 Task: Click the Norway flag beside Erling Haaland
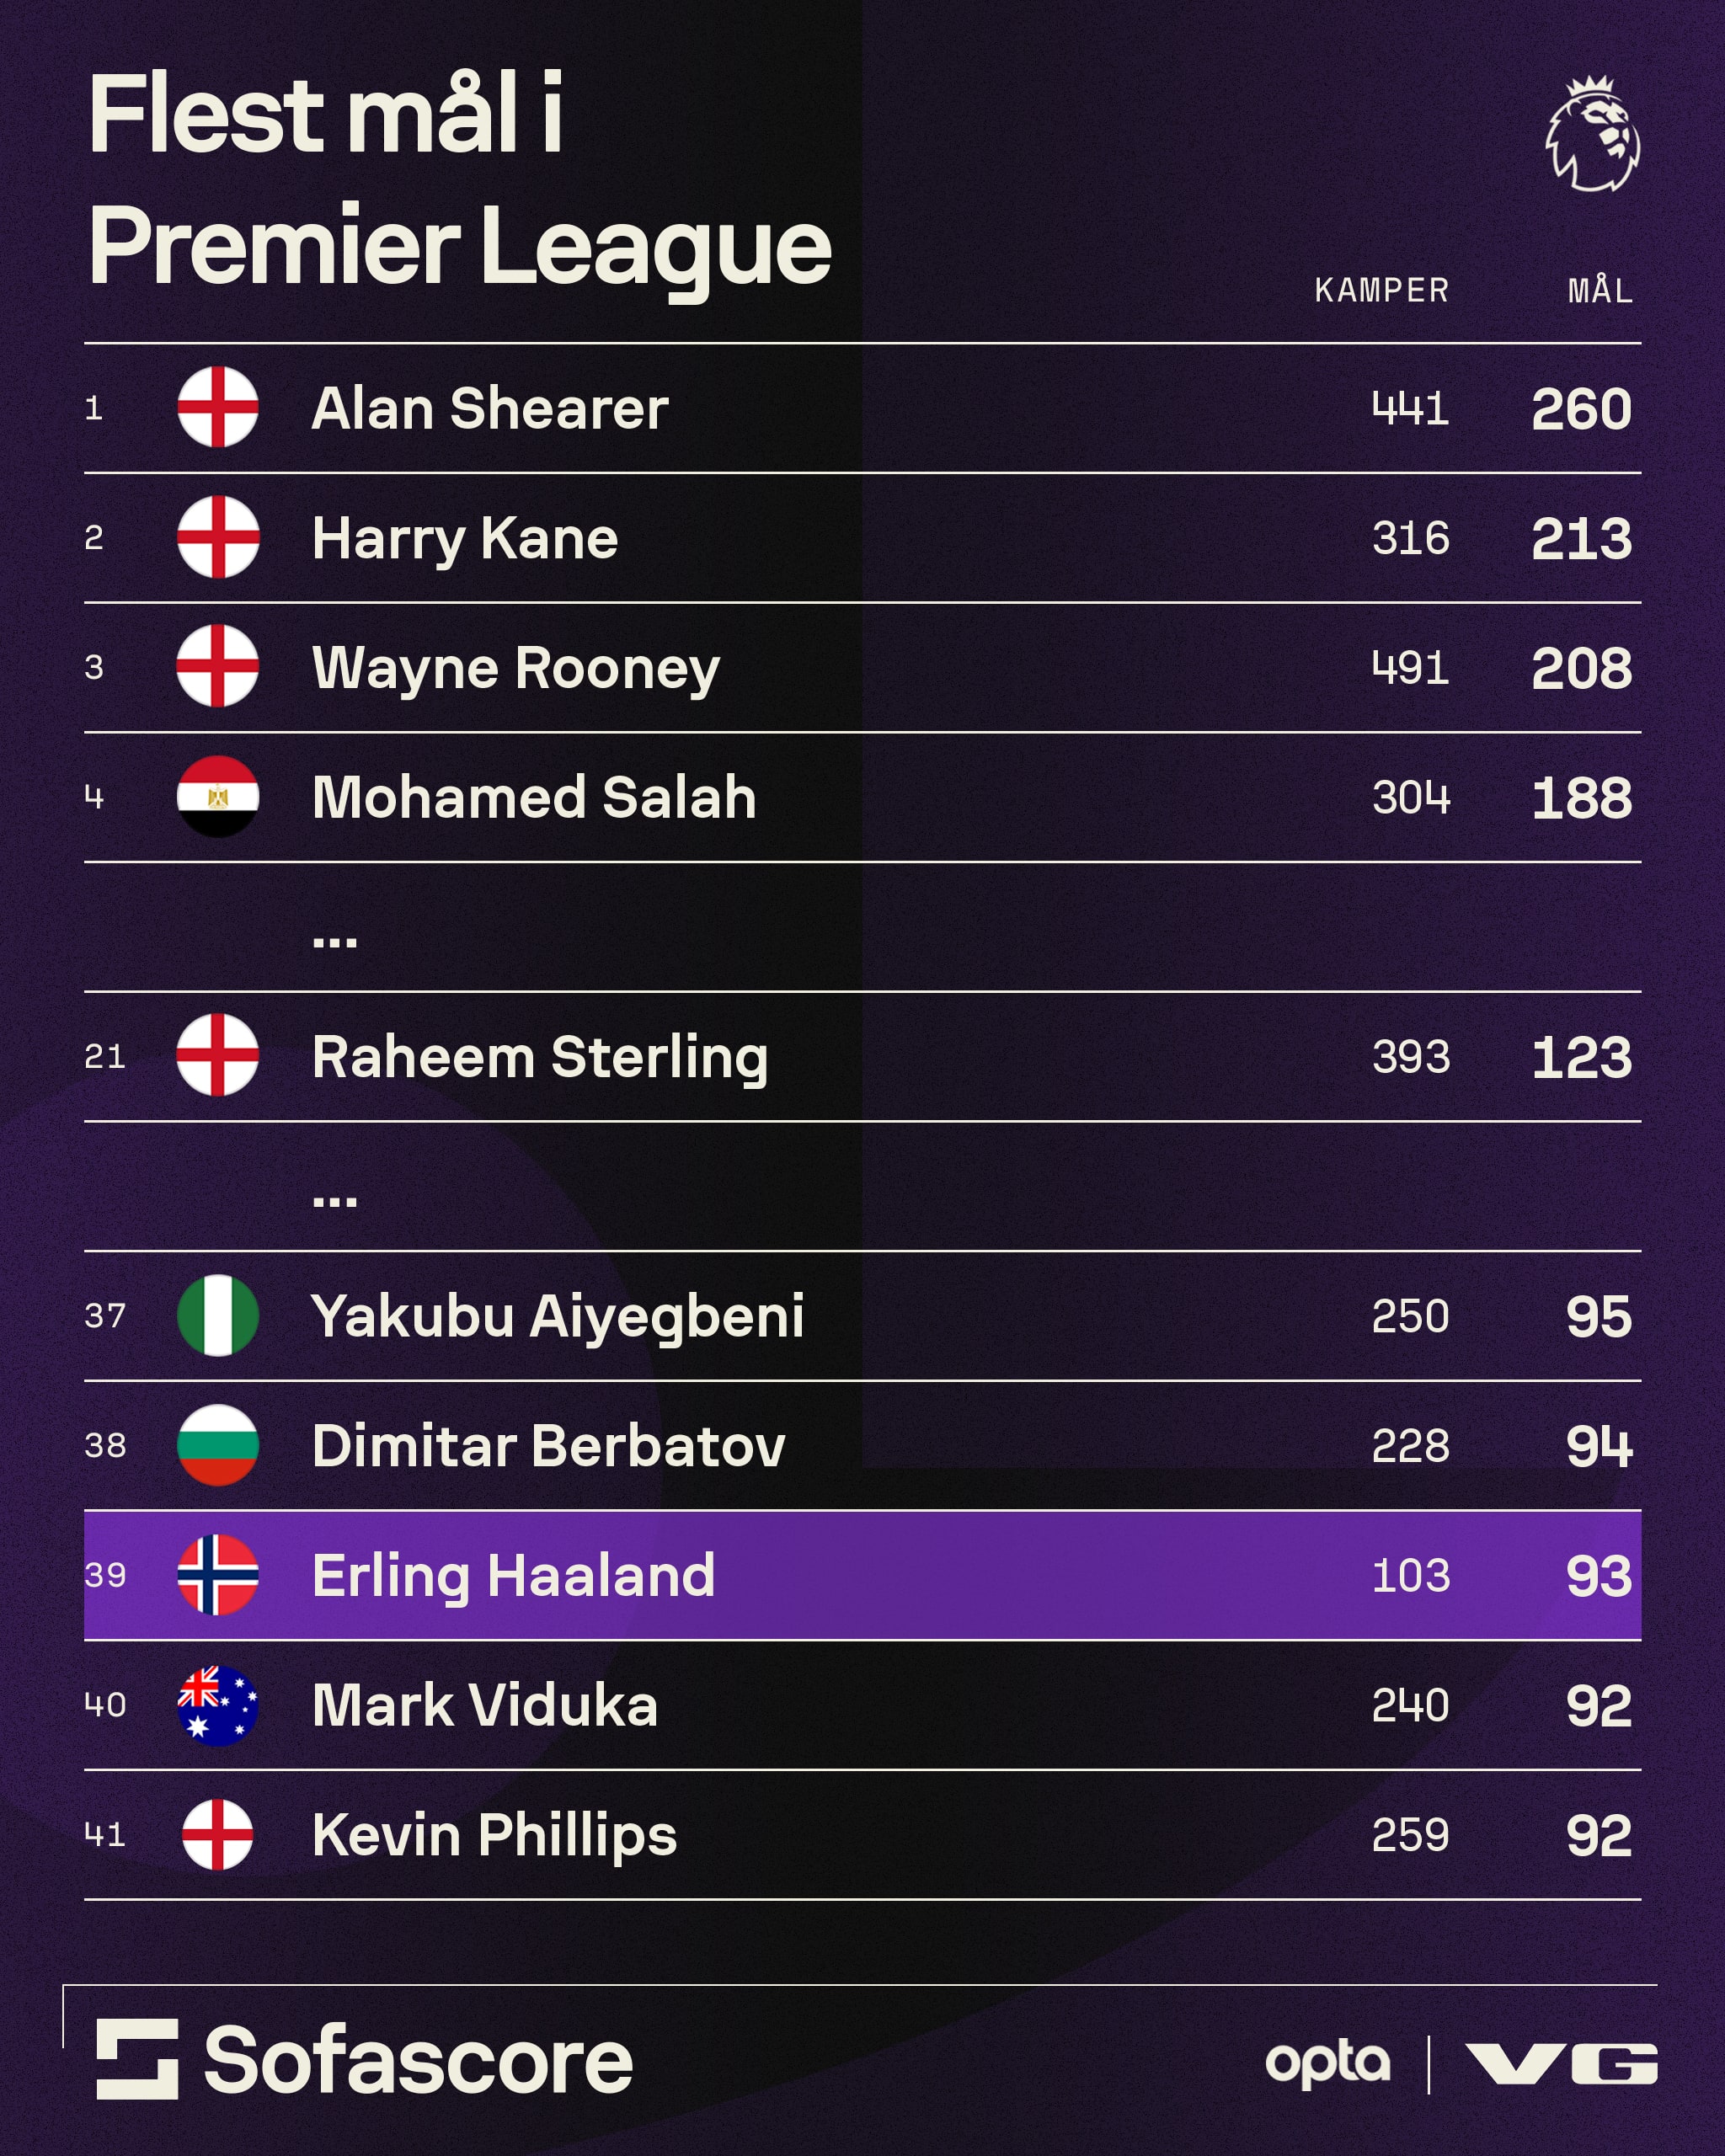click(x=218, y=1575)
